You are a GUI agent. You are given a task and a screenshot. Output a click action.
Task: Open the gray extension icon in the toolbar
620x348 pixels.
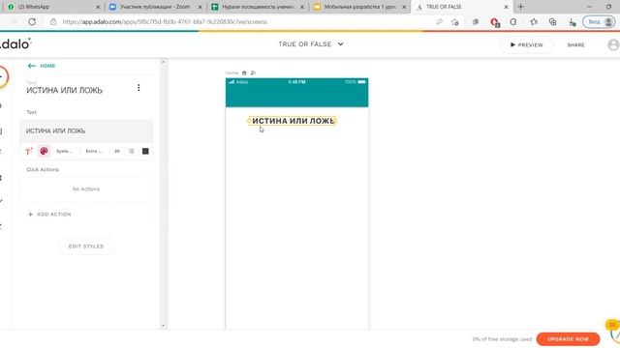[476, 22]
